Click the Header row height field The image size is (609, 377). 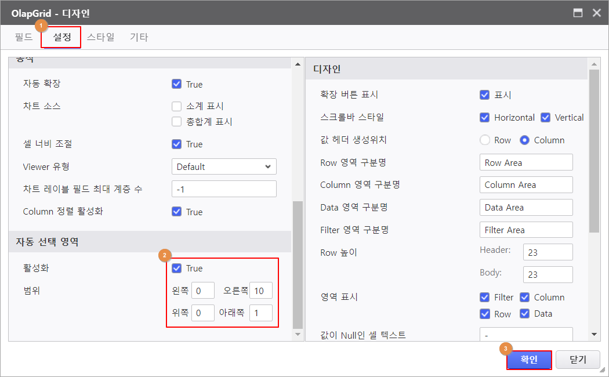(x=548, y=252)
